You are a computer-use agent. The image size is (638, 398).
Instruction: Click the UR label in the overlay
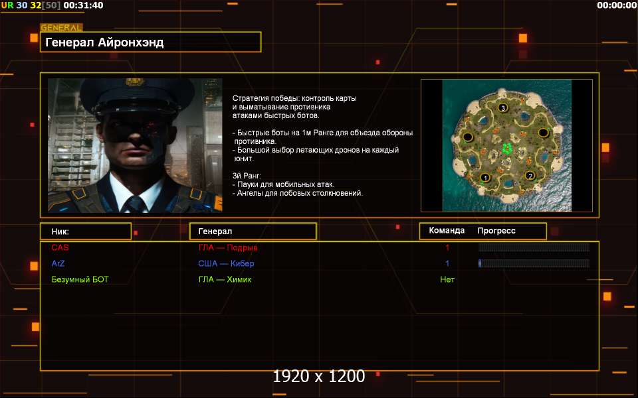7,5
